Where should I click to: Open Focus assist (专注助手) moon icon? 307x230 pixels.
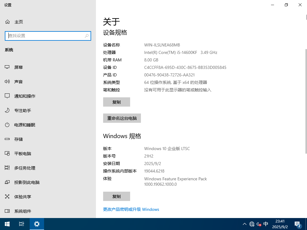(x=7, y=111)
